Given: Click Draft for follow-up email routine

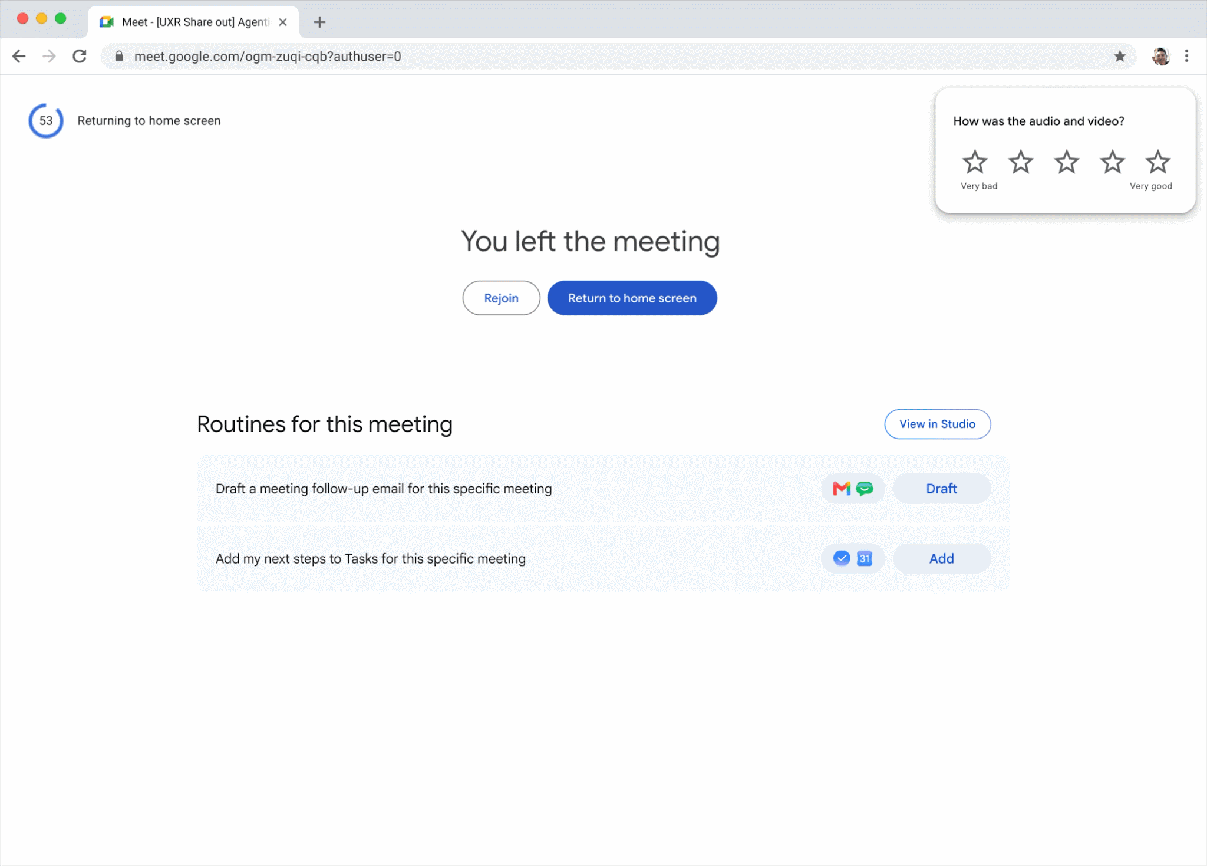Looking at the screenshot, I should click(x=941, y=488).
